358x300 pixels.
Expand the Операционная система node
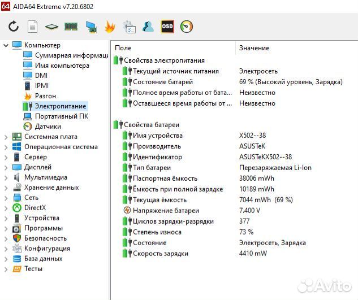[6, 147]
